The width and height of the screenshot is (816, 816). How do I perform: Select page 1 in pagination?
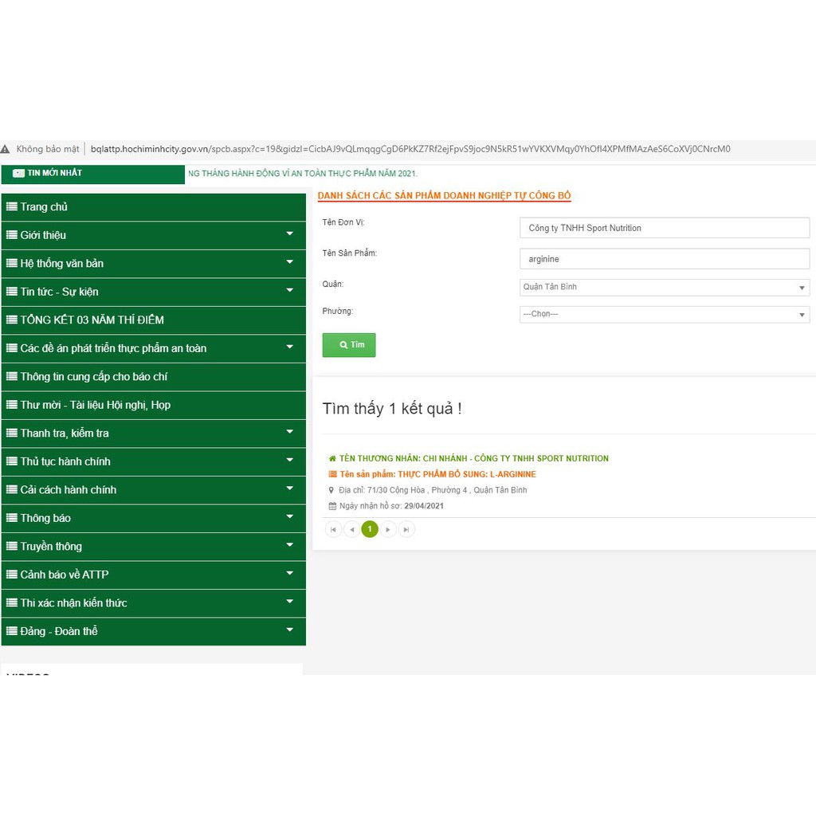(370, 529)
